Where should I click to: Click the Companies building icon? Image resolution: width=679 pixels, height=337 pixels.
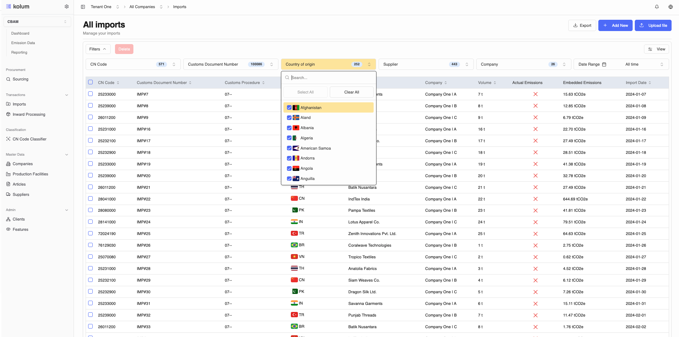8,164
